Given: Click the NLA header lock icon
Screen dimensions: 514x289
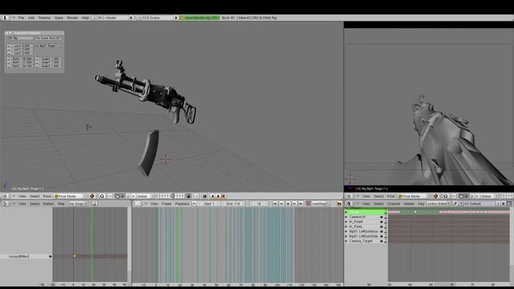Looking at the screenshot, I should point(95,203).
